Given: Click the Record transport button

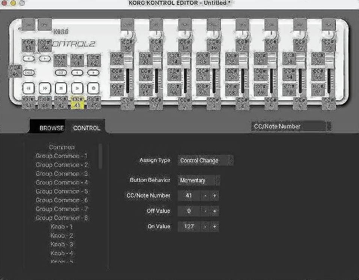Looking at the screenshot, I should pyautogui.click(x=93, y=88).
